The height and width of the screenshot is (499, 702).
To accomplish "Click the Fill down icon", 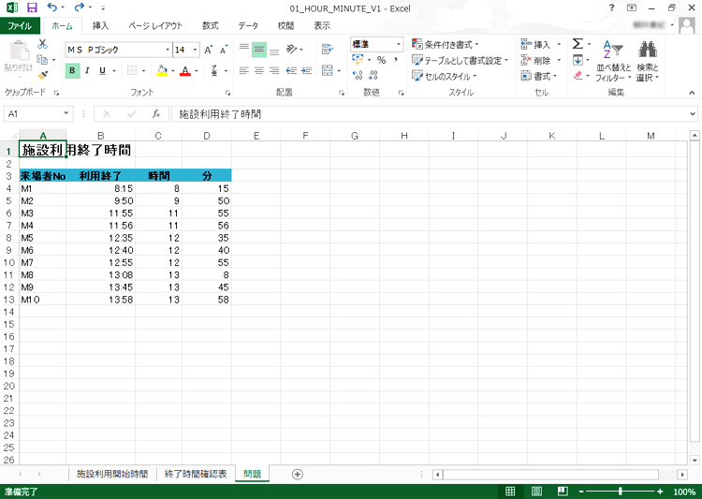I will pos(578,60).
